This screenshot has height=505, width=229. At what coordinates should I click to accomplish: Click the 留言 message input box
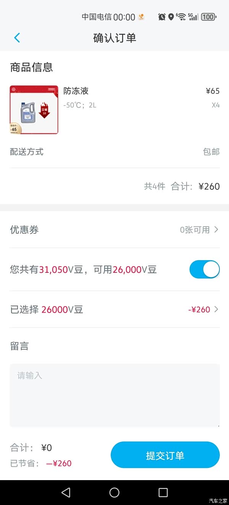(x=114, y=395)
